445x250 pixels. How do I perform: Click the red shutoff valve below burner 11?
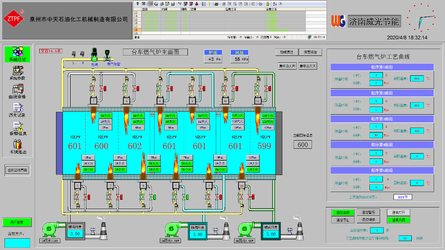pyautogui.click(x=251, y=197)
